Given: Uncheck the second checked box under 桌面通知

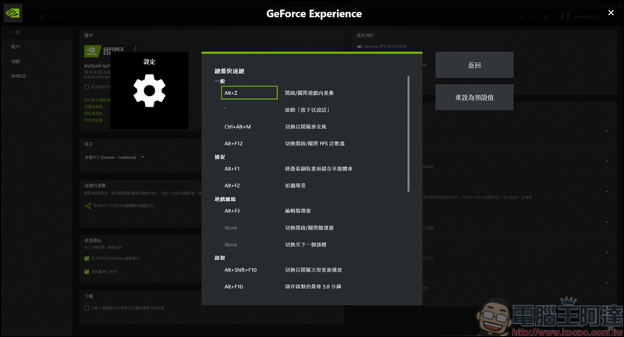Looking at the screenshot, I should 87,272.
